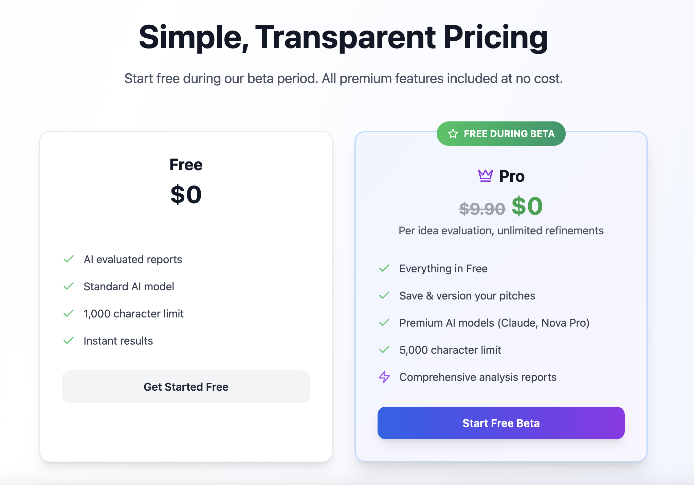Click checkmark next to Everything in Free
694x485 pixels.
click(384, 268)
